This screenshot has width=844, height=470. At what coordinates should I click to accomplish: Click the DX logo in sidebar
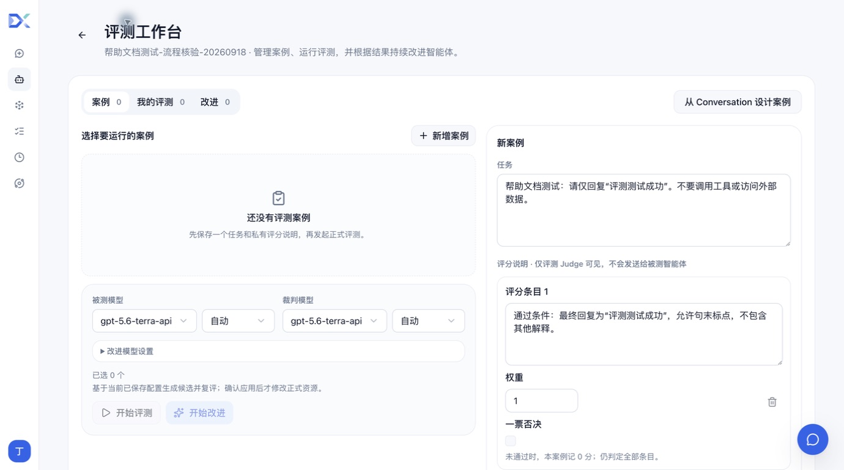tap(19, 21)
